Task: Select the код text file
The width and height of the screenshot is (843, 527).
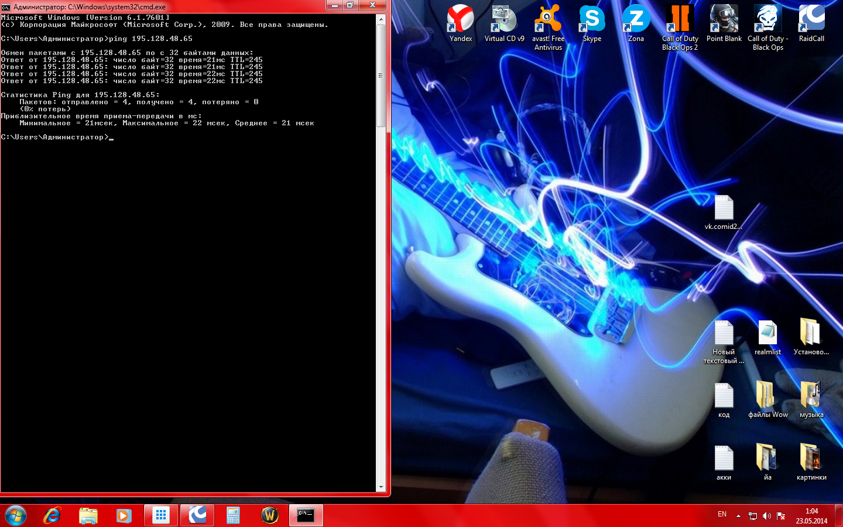Action: pos(724,401)
